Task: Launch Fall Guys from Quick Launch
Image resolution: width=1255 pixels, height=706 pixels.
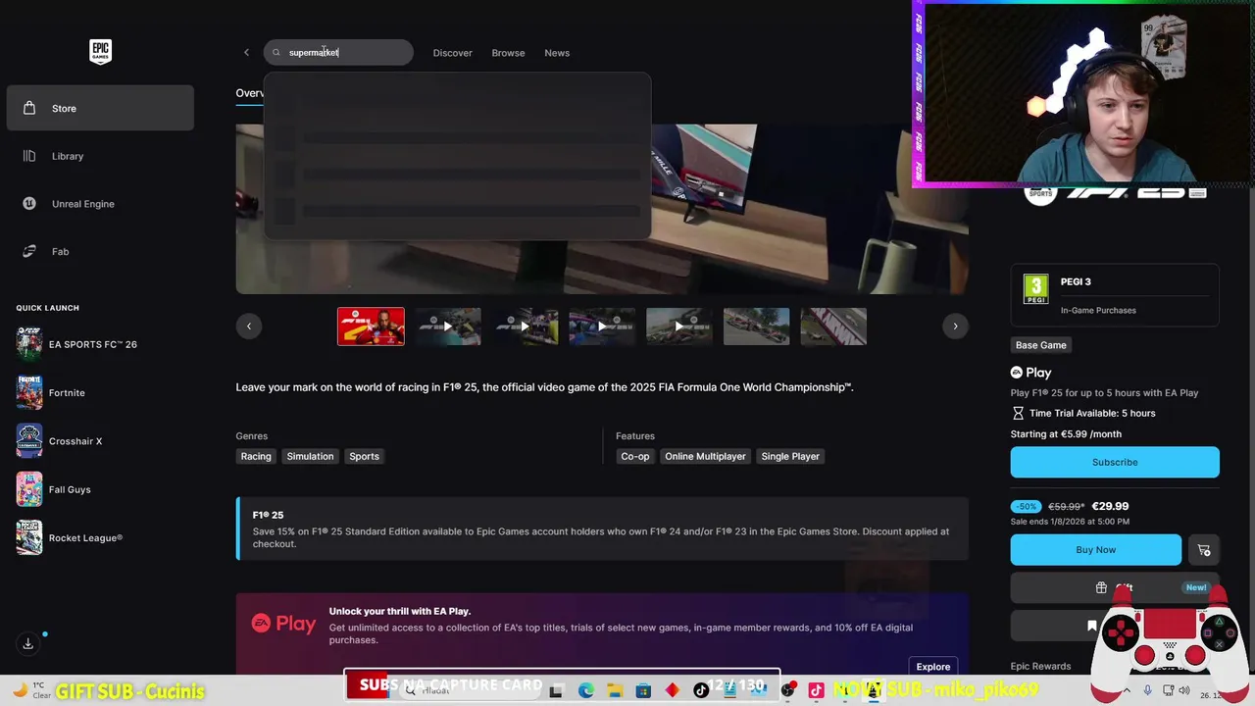Action: pos(100,489)
